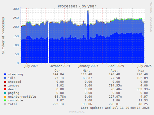Click zombie maximum value 4.00
Screen dimensions: 154x115
[144, 86]
